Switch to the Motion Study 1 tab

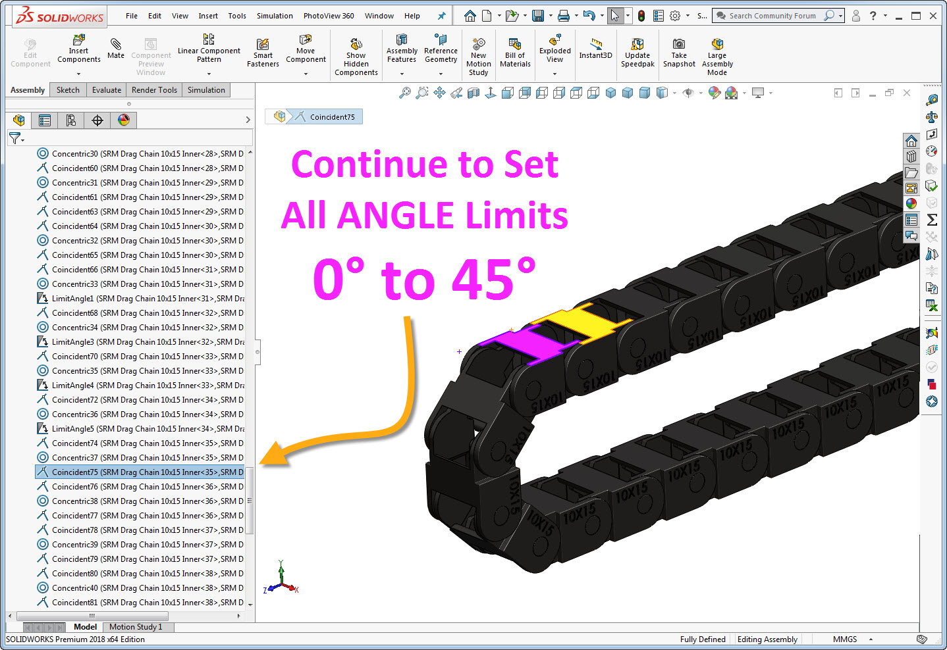click(136, 627)
